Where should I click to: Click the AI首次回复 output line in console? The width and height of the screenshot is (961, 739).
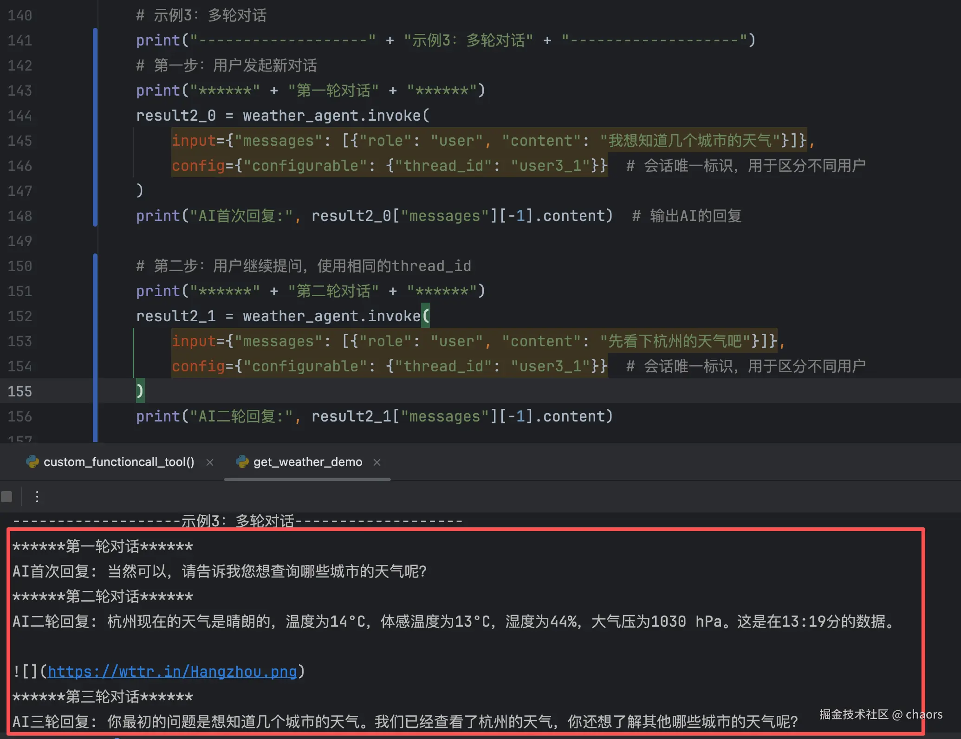(x=219, y=571)
